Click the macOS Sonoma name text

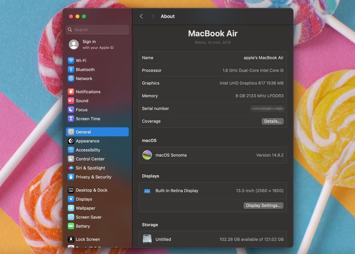pyautogui.click(x=171, y=155)
